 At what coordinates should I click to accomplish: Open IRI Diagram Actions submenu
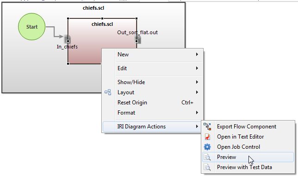click(152, 127)
